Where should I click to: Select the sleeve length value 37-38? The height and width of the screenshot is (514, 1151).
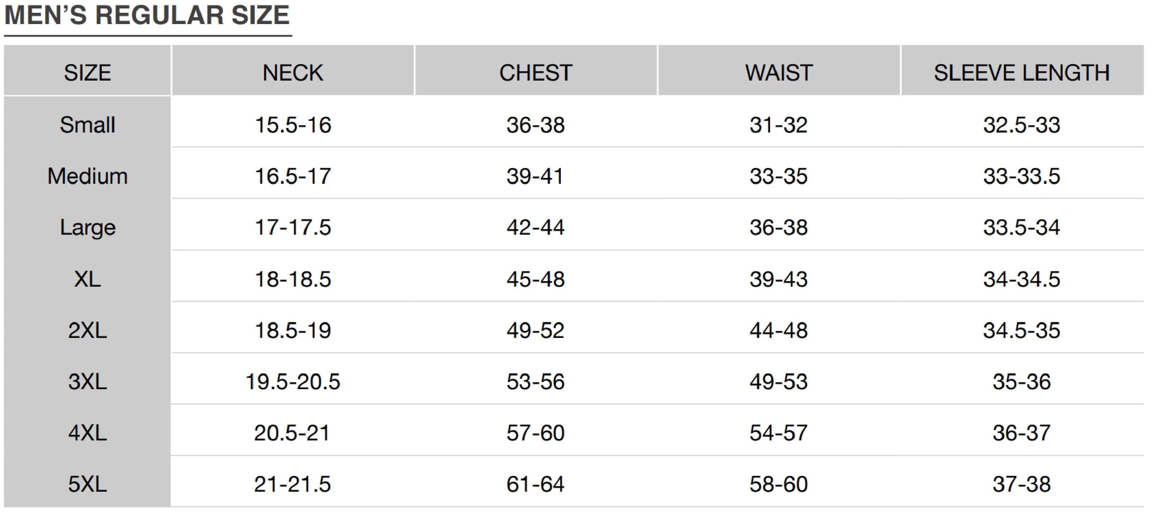(x=1021, y=484)
